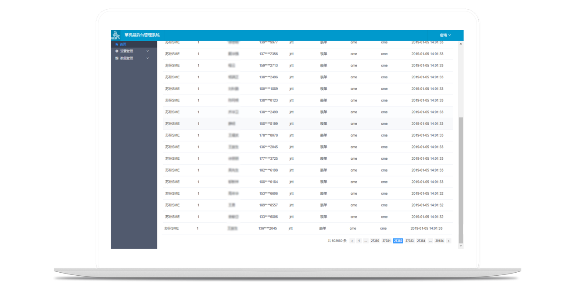Jump forward pages via right ellipsis
The width and height of the screenshot is (574, 302).
coord(430,241)
